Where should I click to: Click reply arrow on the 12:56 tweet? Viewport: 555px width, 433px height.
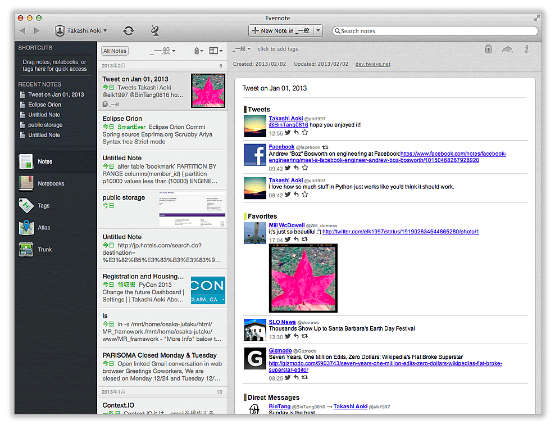coord(296,133)
